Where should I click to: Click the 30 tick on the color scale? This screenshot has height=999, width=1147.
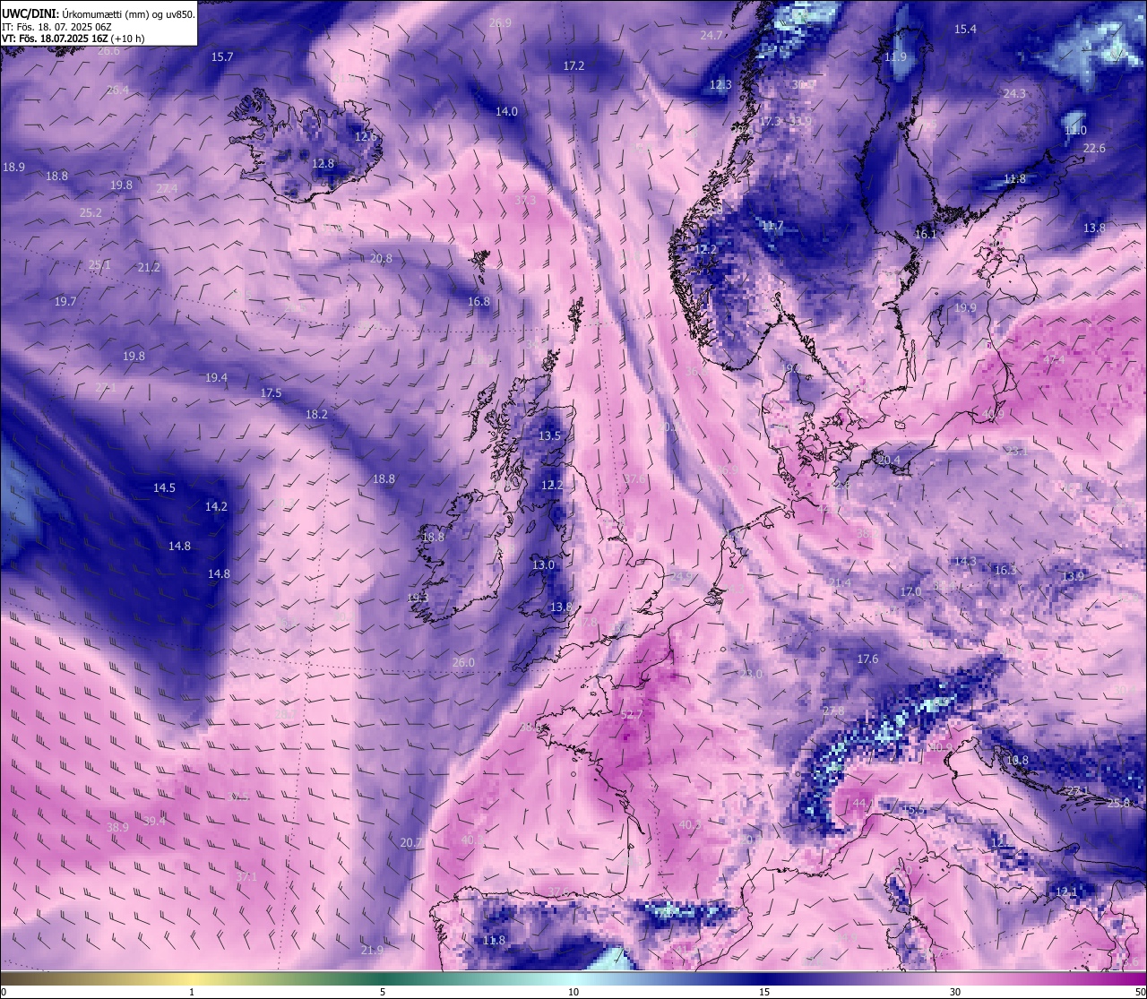tap(955, 992)
